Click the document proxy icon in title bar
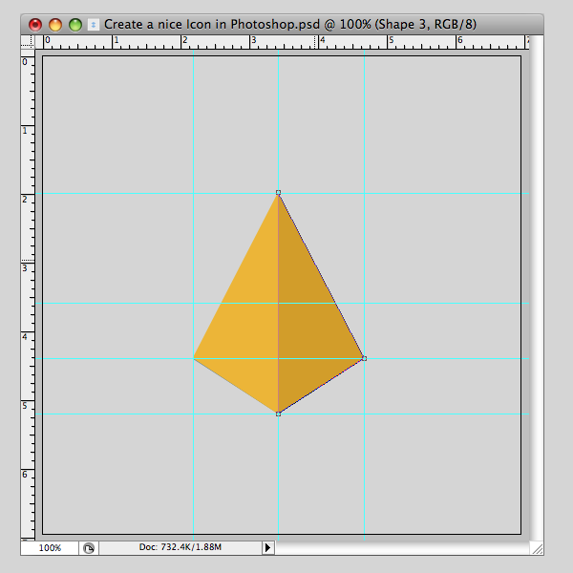Screen dimensions: 573x573 [x=94, y=25]
